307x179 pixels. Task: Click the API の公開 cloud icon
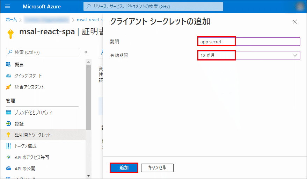pos(8,168)
